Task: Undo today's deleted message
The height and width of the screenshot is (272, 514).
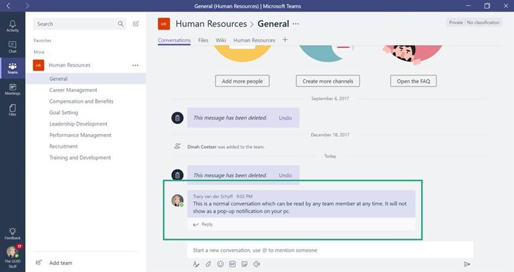Action: coord(285,175)
